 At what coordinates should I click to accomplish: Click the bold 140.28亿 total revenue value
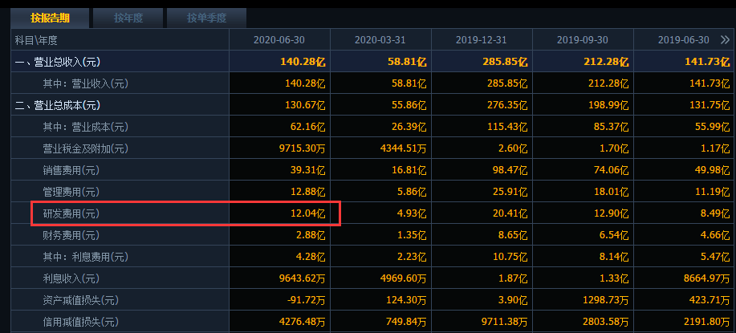pos(303,62)
